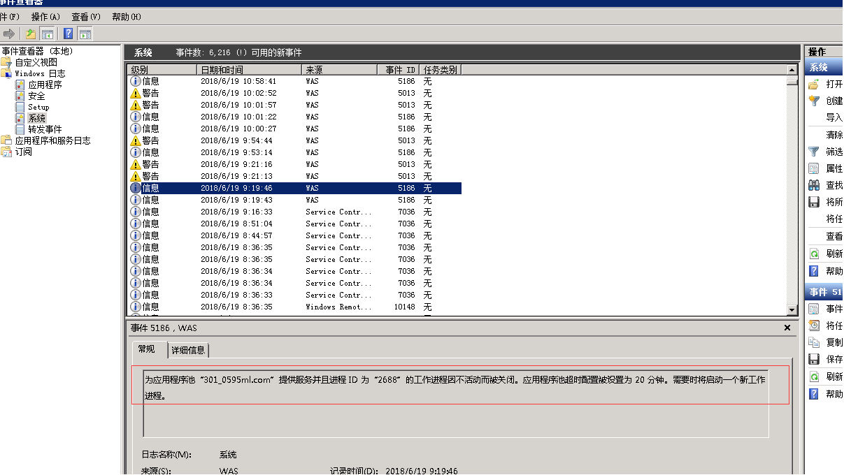
Task: Open the 操作(A) menu
Action: 45,17
